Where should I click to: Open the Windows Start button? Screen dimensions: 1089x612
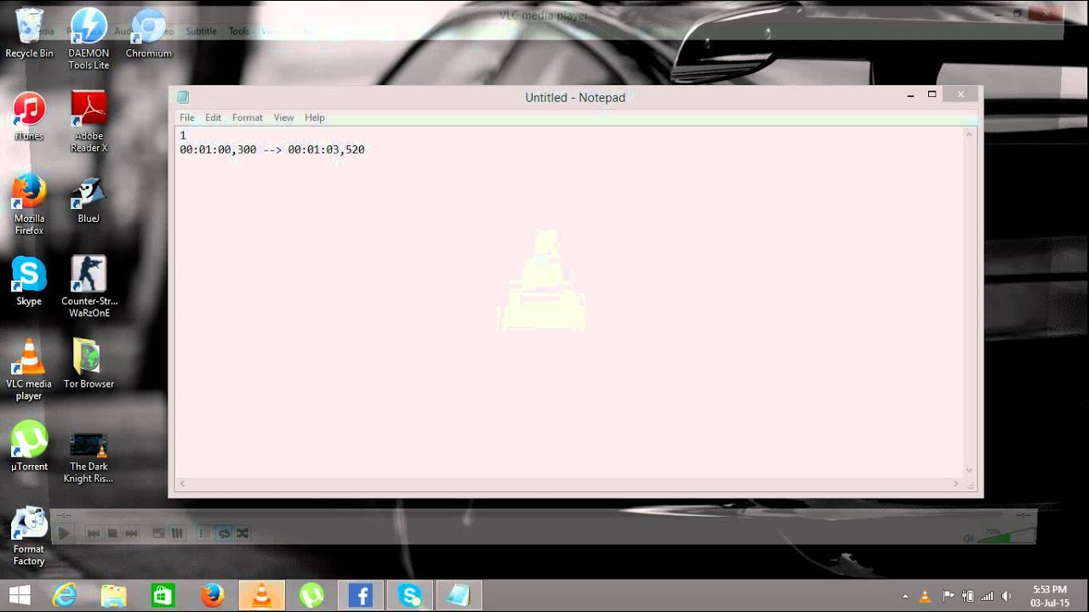coord(19,595)
